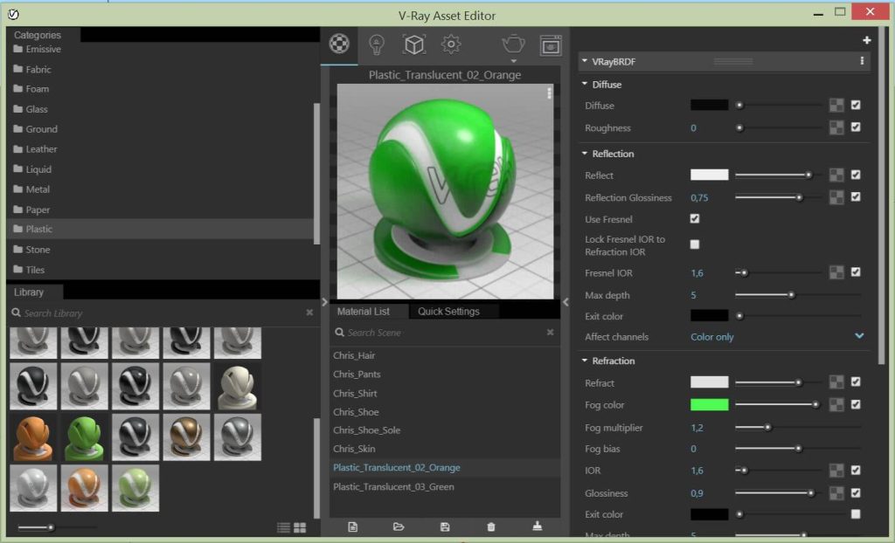Collapse the Diffuse section
Image resolution: width=895 pixels, height=543 pixels.
585,84
